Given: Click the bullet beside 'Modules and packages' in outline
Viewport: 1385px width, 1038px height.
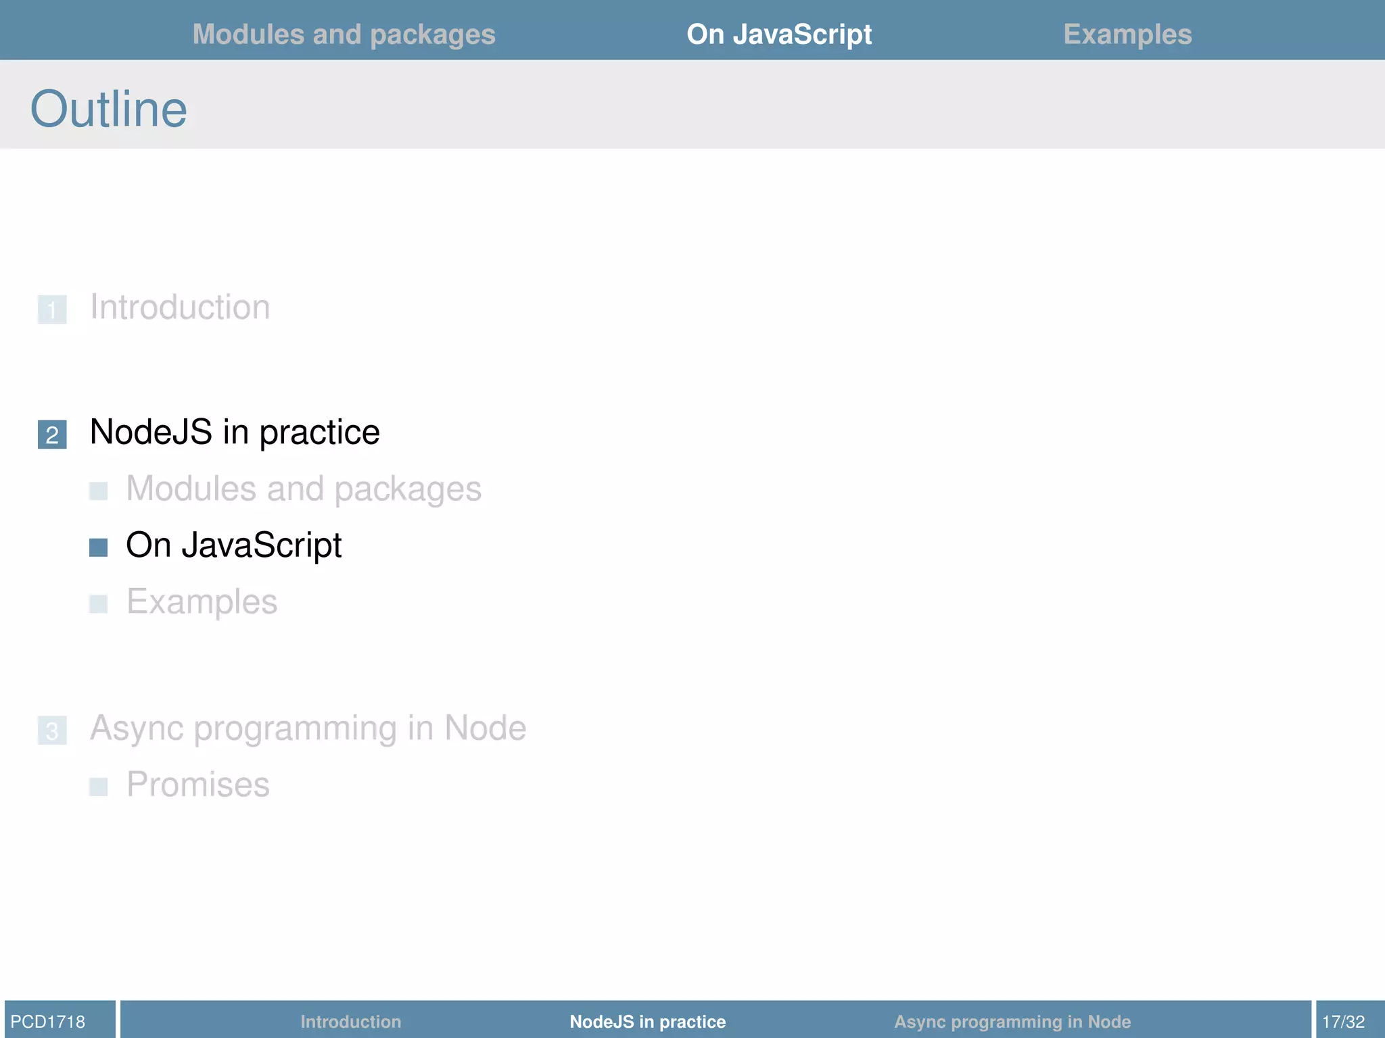Looking at the screenshot, I should [99, 491].
